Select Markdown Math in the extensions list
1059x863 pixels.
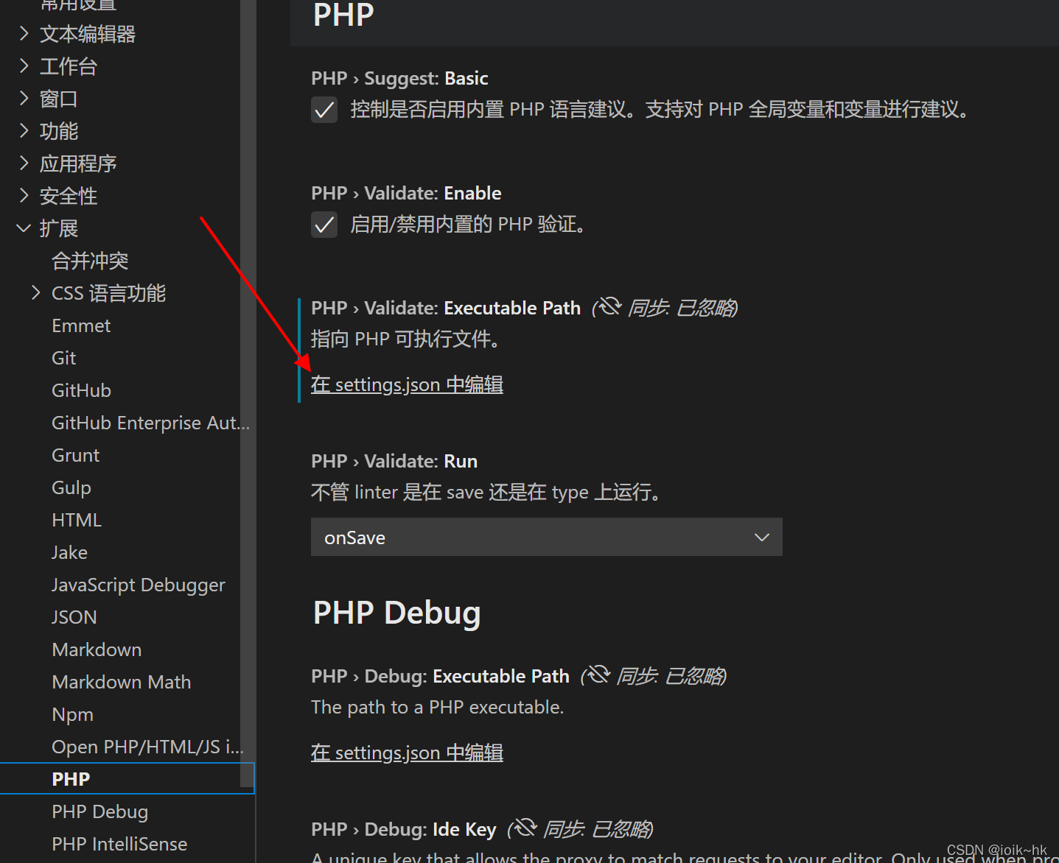(x=122, y=682)
